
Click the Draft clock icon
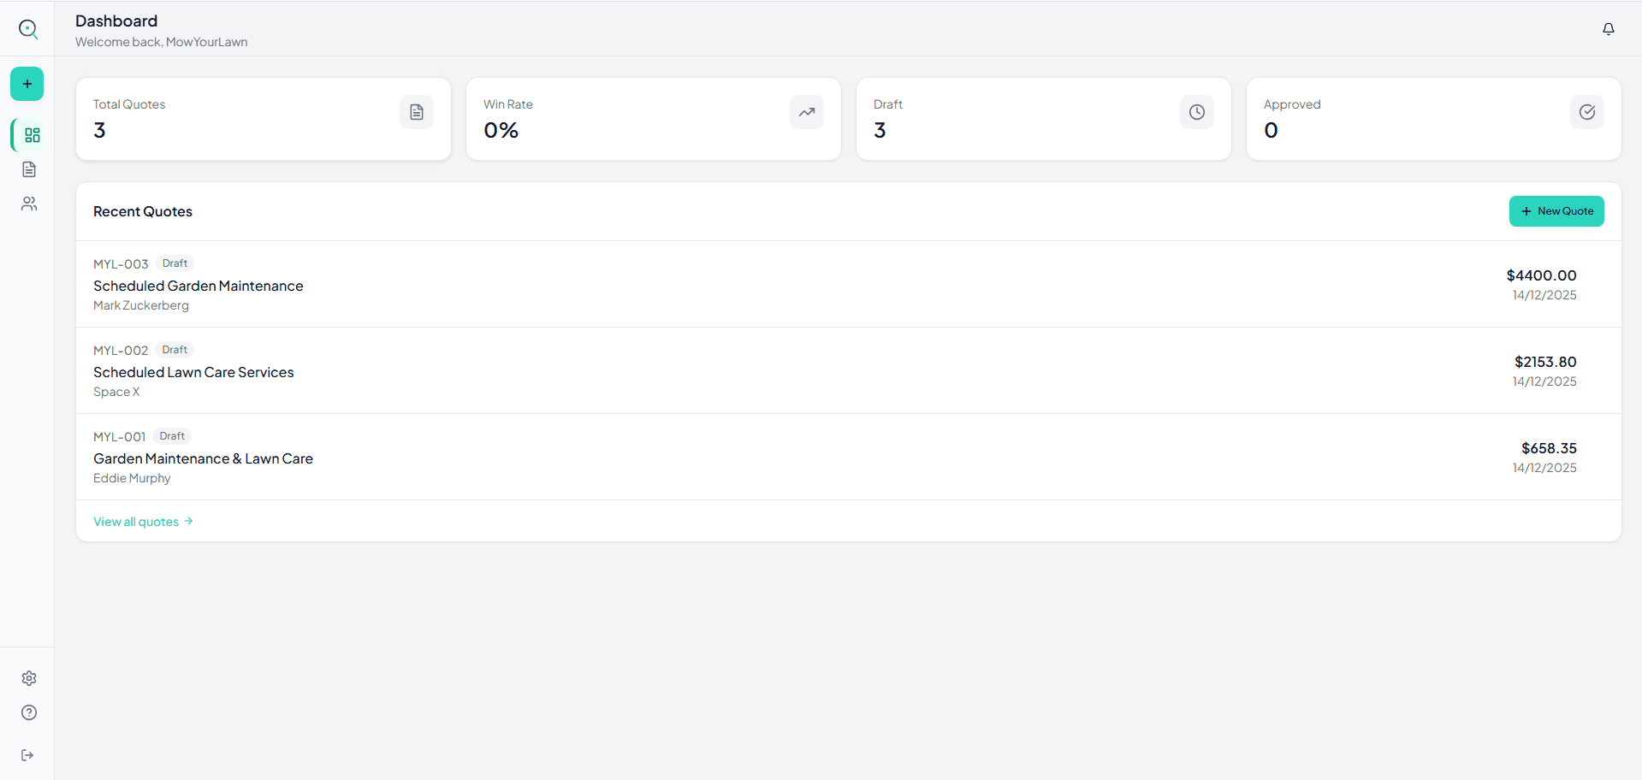pos(1196,112)
